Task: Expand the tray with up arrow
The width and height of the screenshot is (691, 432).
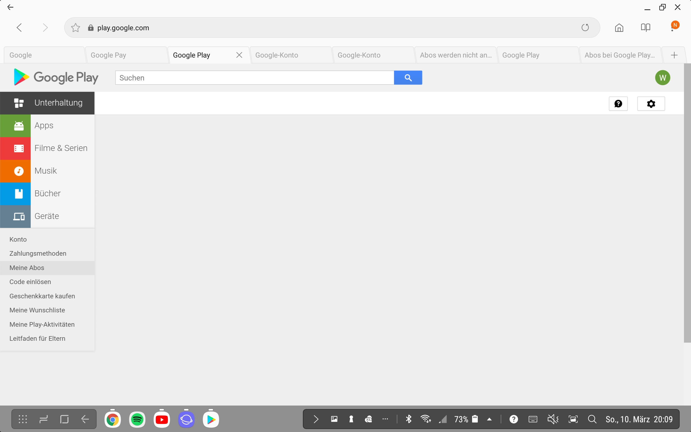Action: [x=489, y=419]
